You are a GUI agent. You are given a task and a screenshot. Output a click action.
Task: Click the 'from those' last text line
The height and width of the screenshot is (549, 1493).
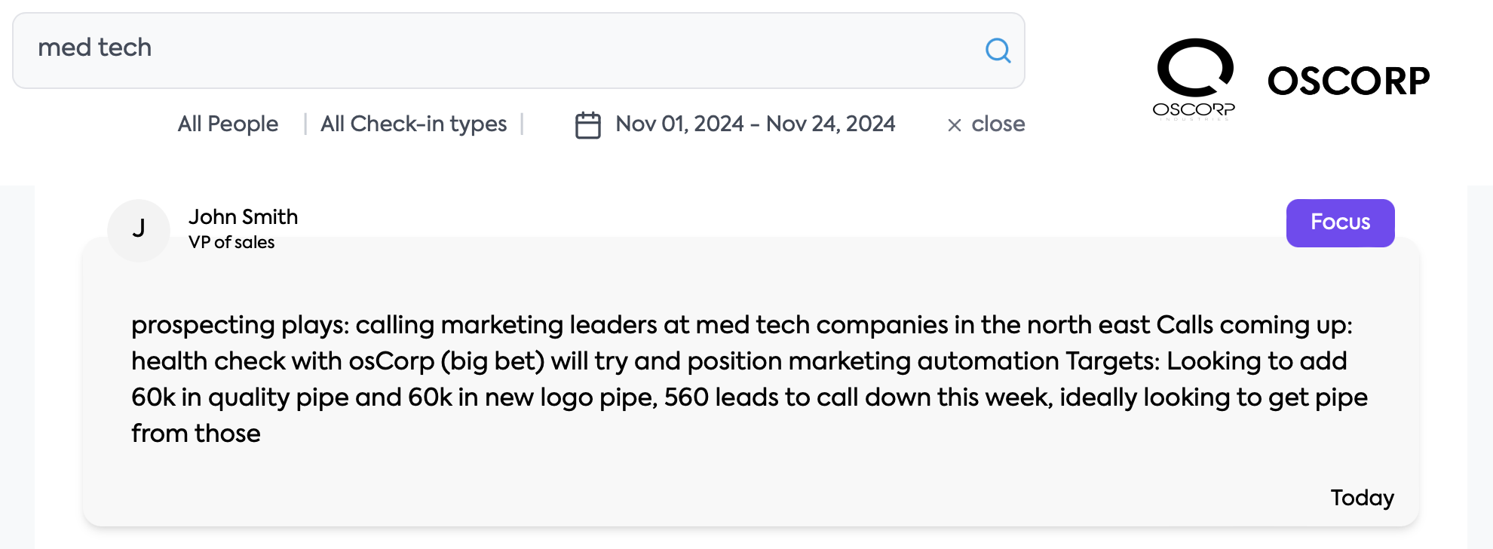[x=196, y=434]
